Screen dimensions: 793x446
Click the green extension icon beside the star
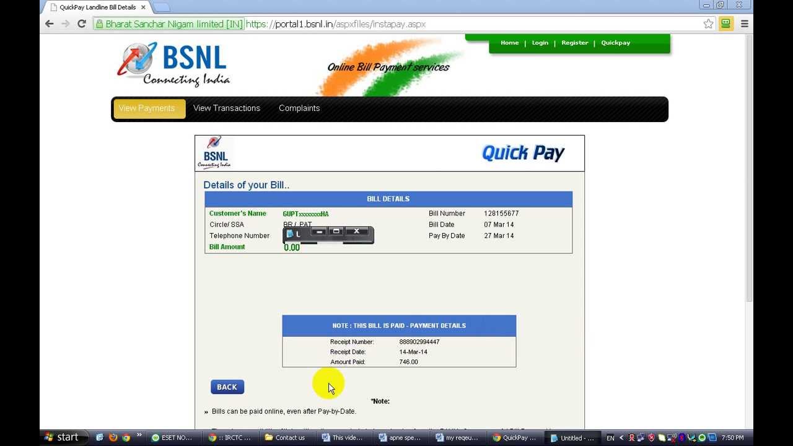[725, 24]
